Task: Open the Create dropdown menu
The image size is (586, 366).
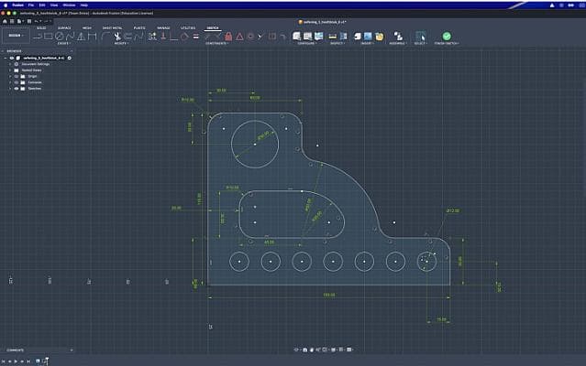Action: click(x=64, y=43)
